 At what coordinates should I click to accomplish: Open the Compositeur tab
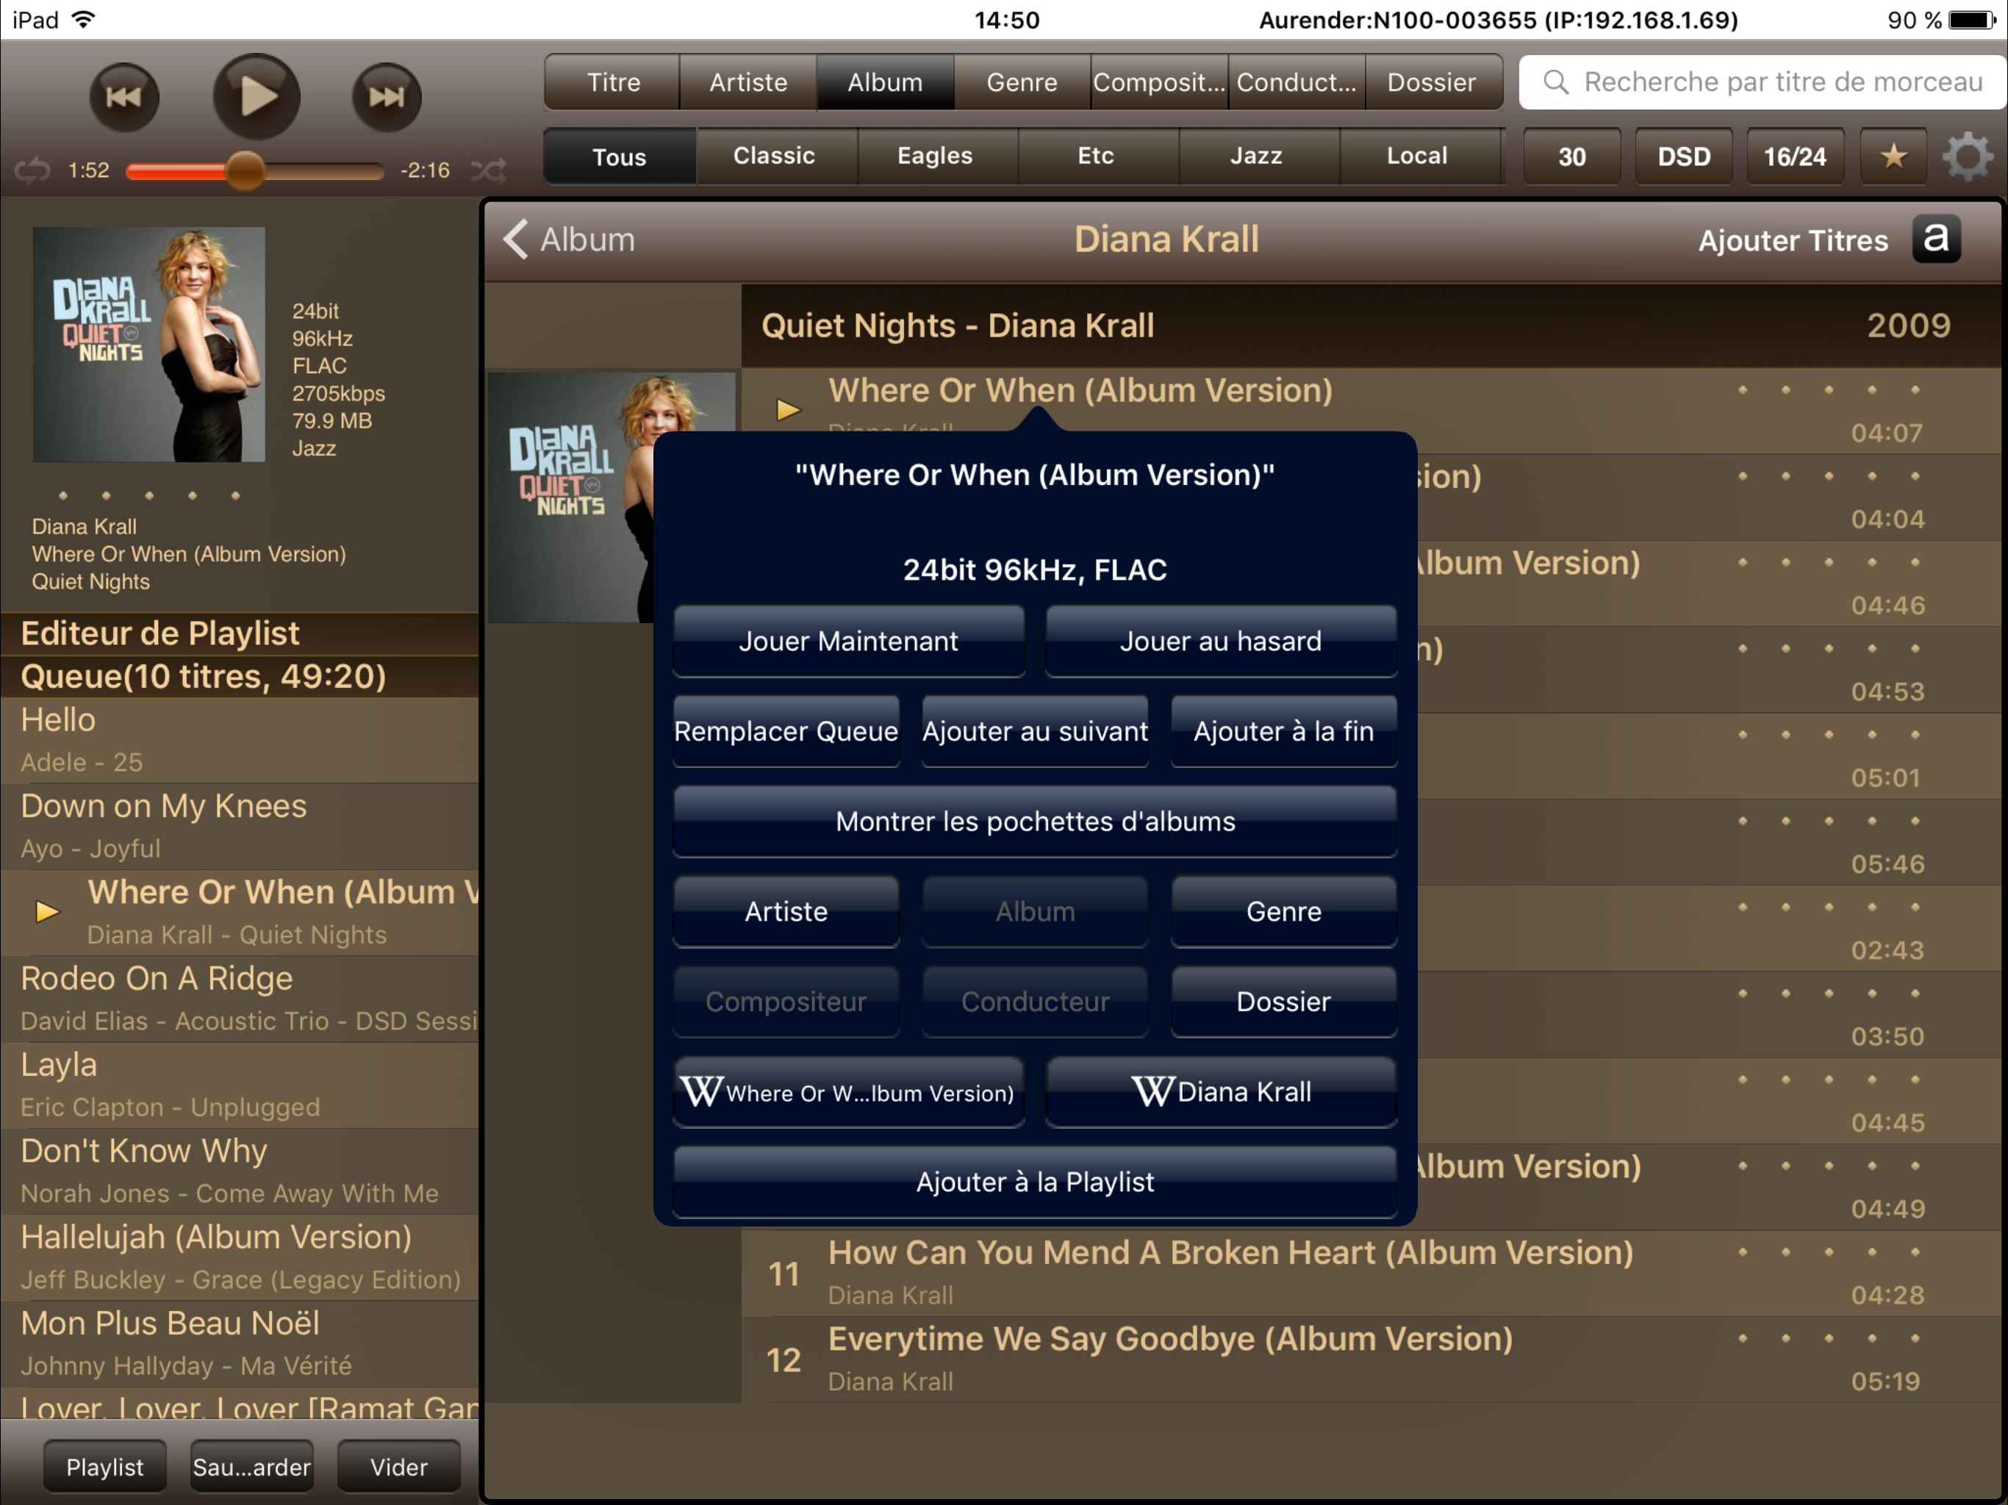[x=1159, y=82]
